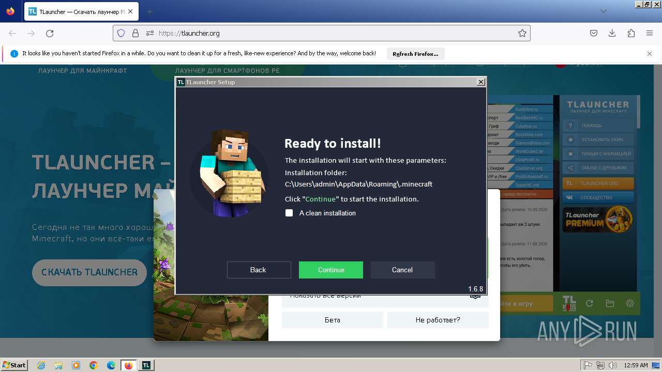Click ПЛАЩИ С АНИМАЦИЕЙ in the launcher preview

598,153
